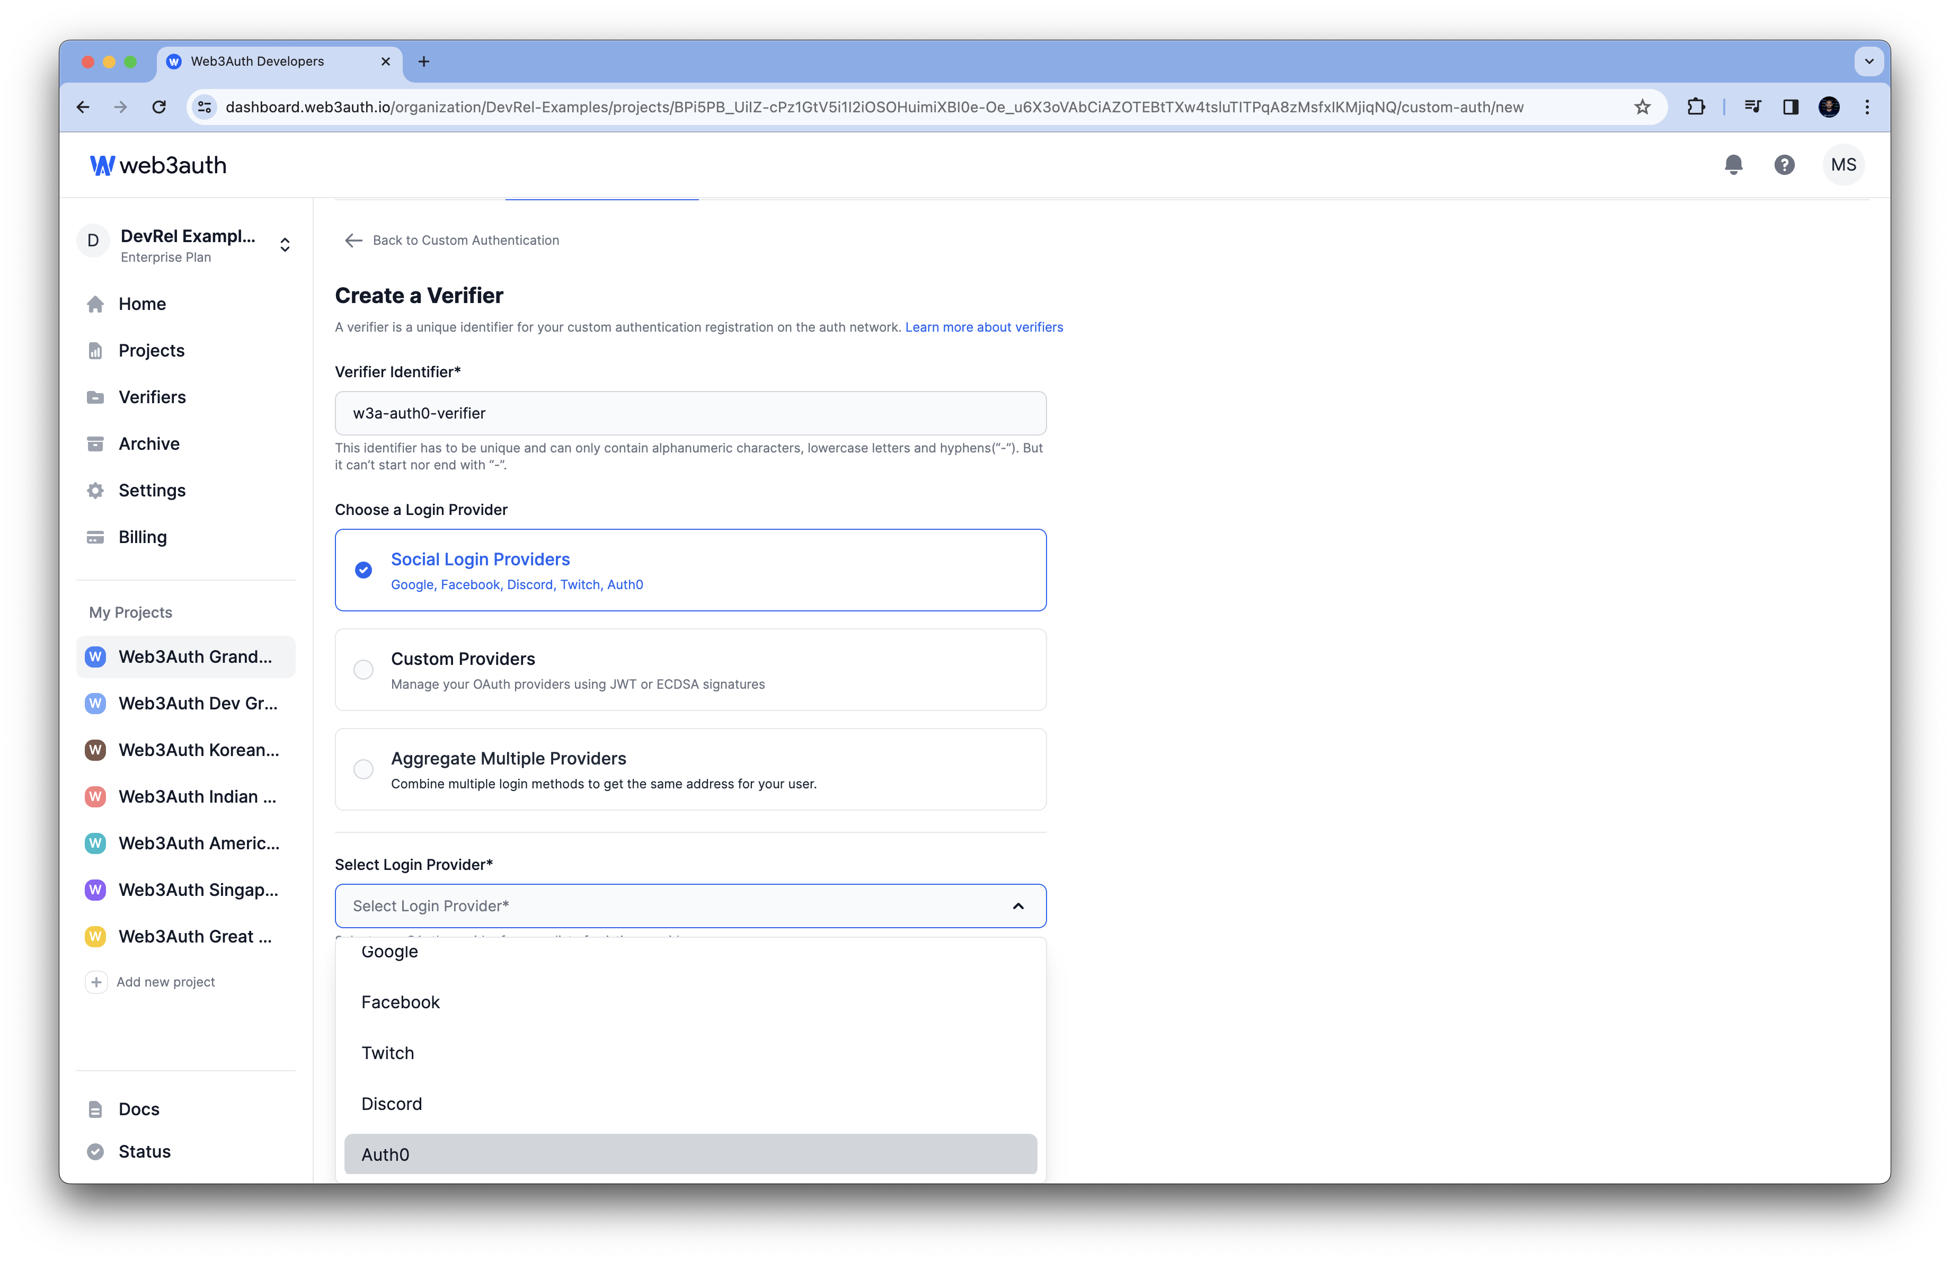Collapse the Select Login Provider dropdown
Viewport: 1950px width, 1262px height.
click(x=1017, y=906)
